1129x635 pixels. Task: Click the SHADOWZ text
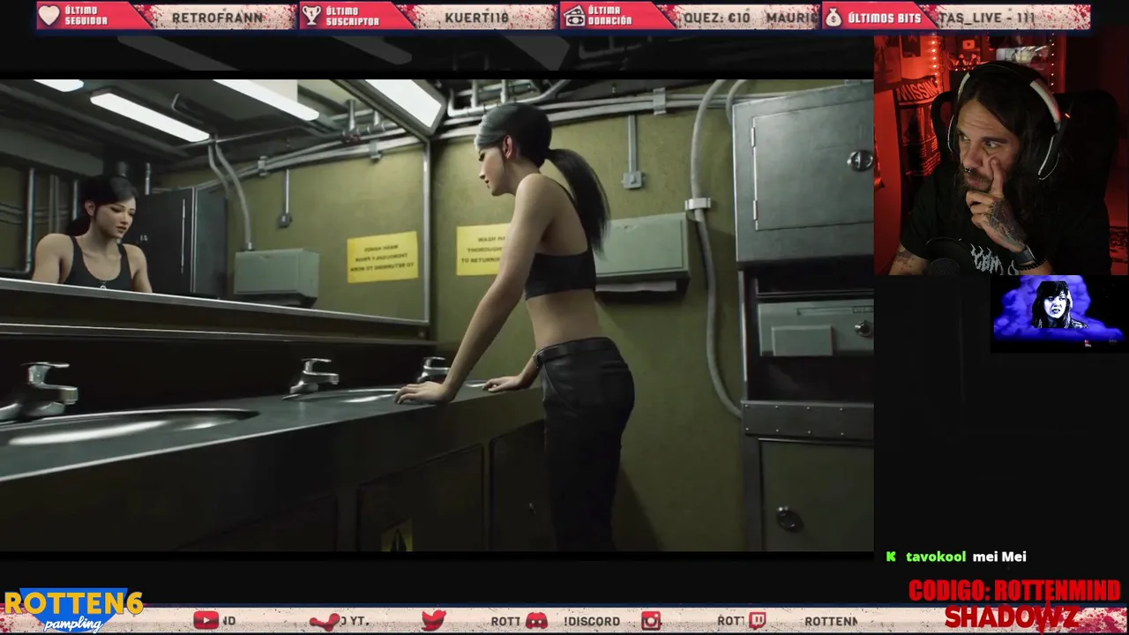1011,616
